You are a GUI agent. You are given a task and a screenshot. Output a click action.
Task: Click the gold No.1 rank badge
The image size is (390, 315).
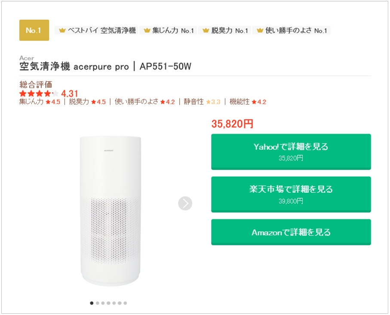coord(34,30)
